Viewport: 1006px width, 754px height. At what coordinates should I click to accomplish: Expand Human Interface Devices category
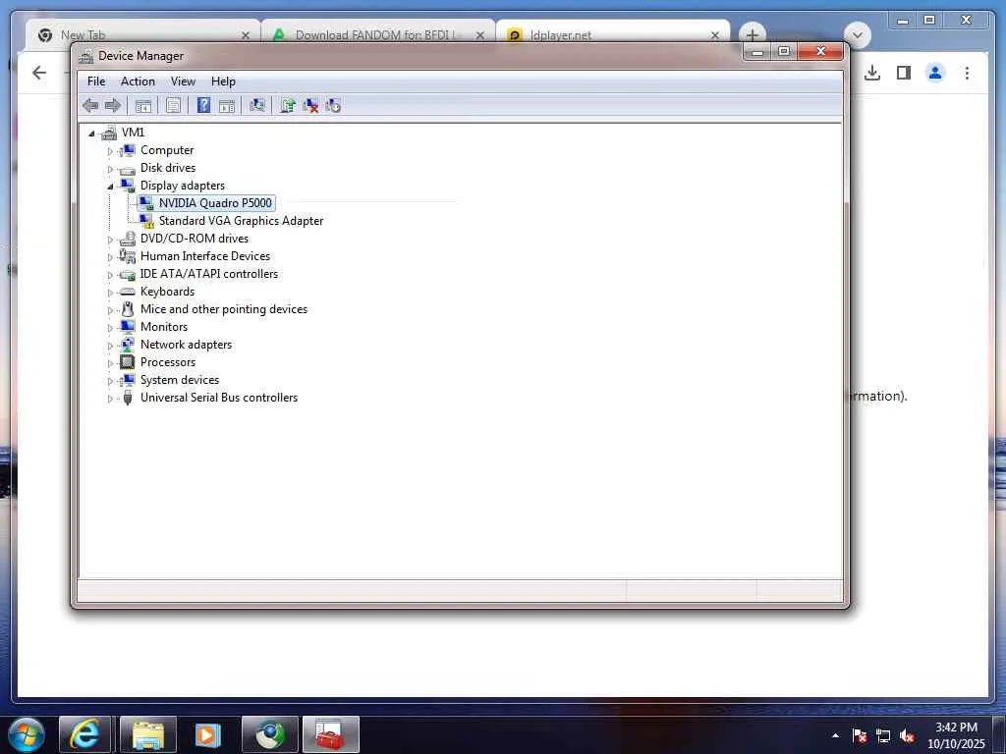(x=110, y=258)
